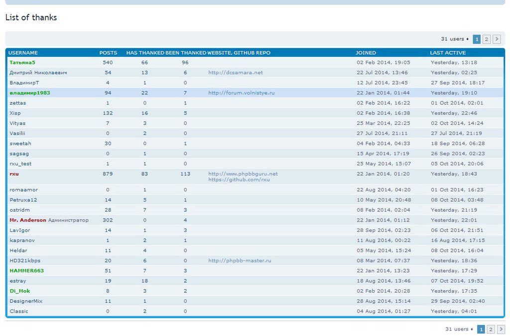View profile of Di_Mok
This screenshot has height=336, width=510.
(20, 291)
